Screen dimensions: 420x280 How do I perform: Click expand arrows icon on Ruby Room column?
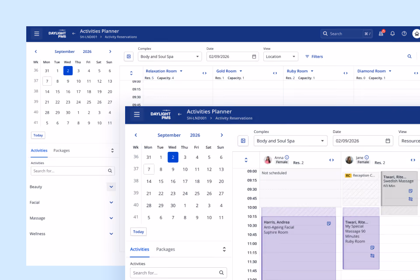346,73
